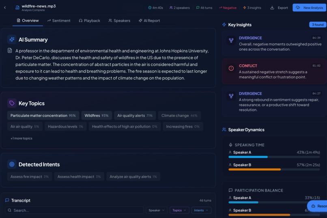
Task: Open the Intents filter dropdown
Action: coord(201,210)
